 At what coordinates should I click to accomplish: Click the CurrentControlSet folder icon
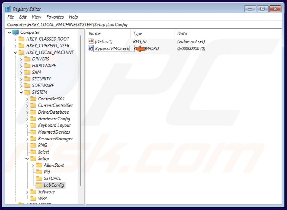[x=33, y=105]
